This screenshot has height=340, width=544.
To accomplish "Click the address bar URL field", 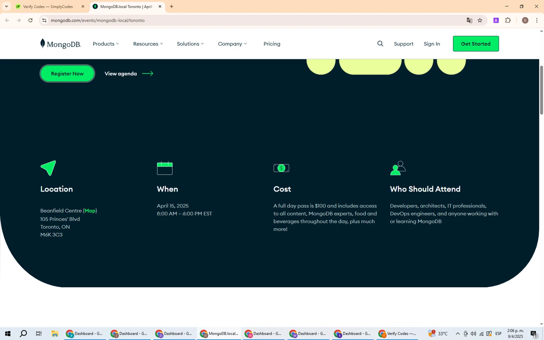I will point(254,20).
